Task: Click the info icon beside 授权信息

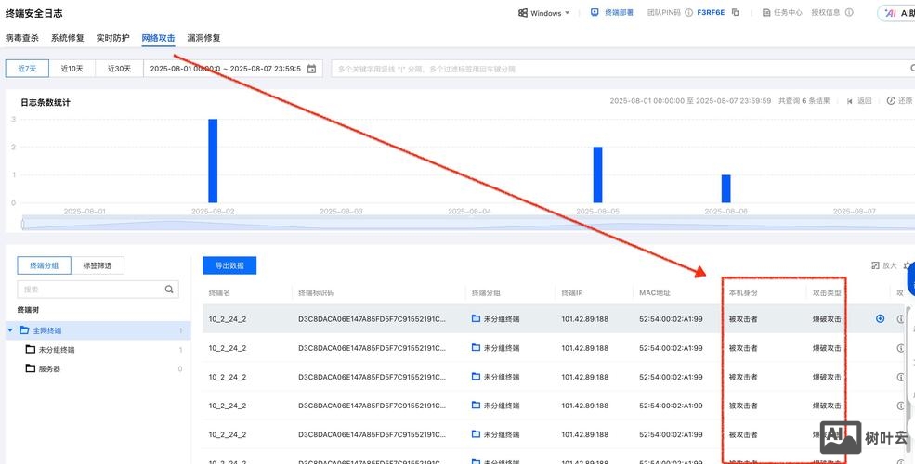Action: [847, 13]
